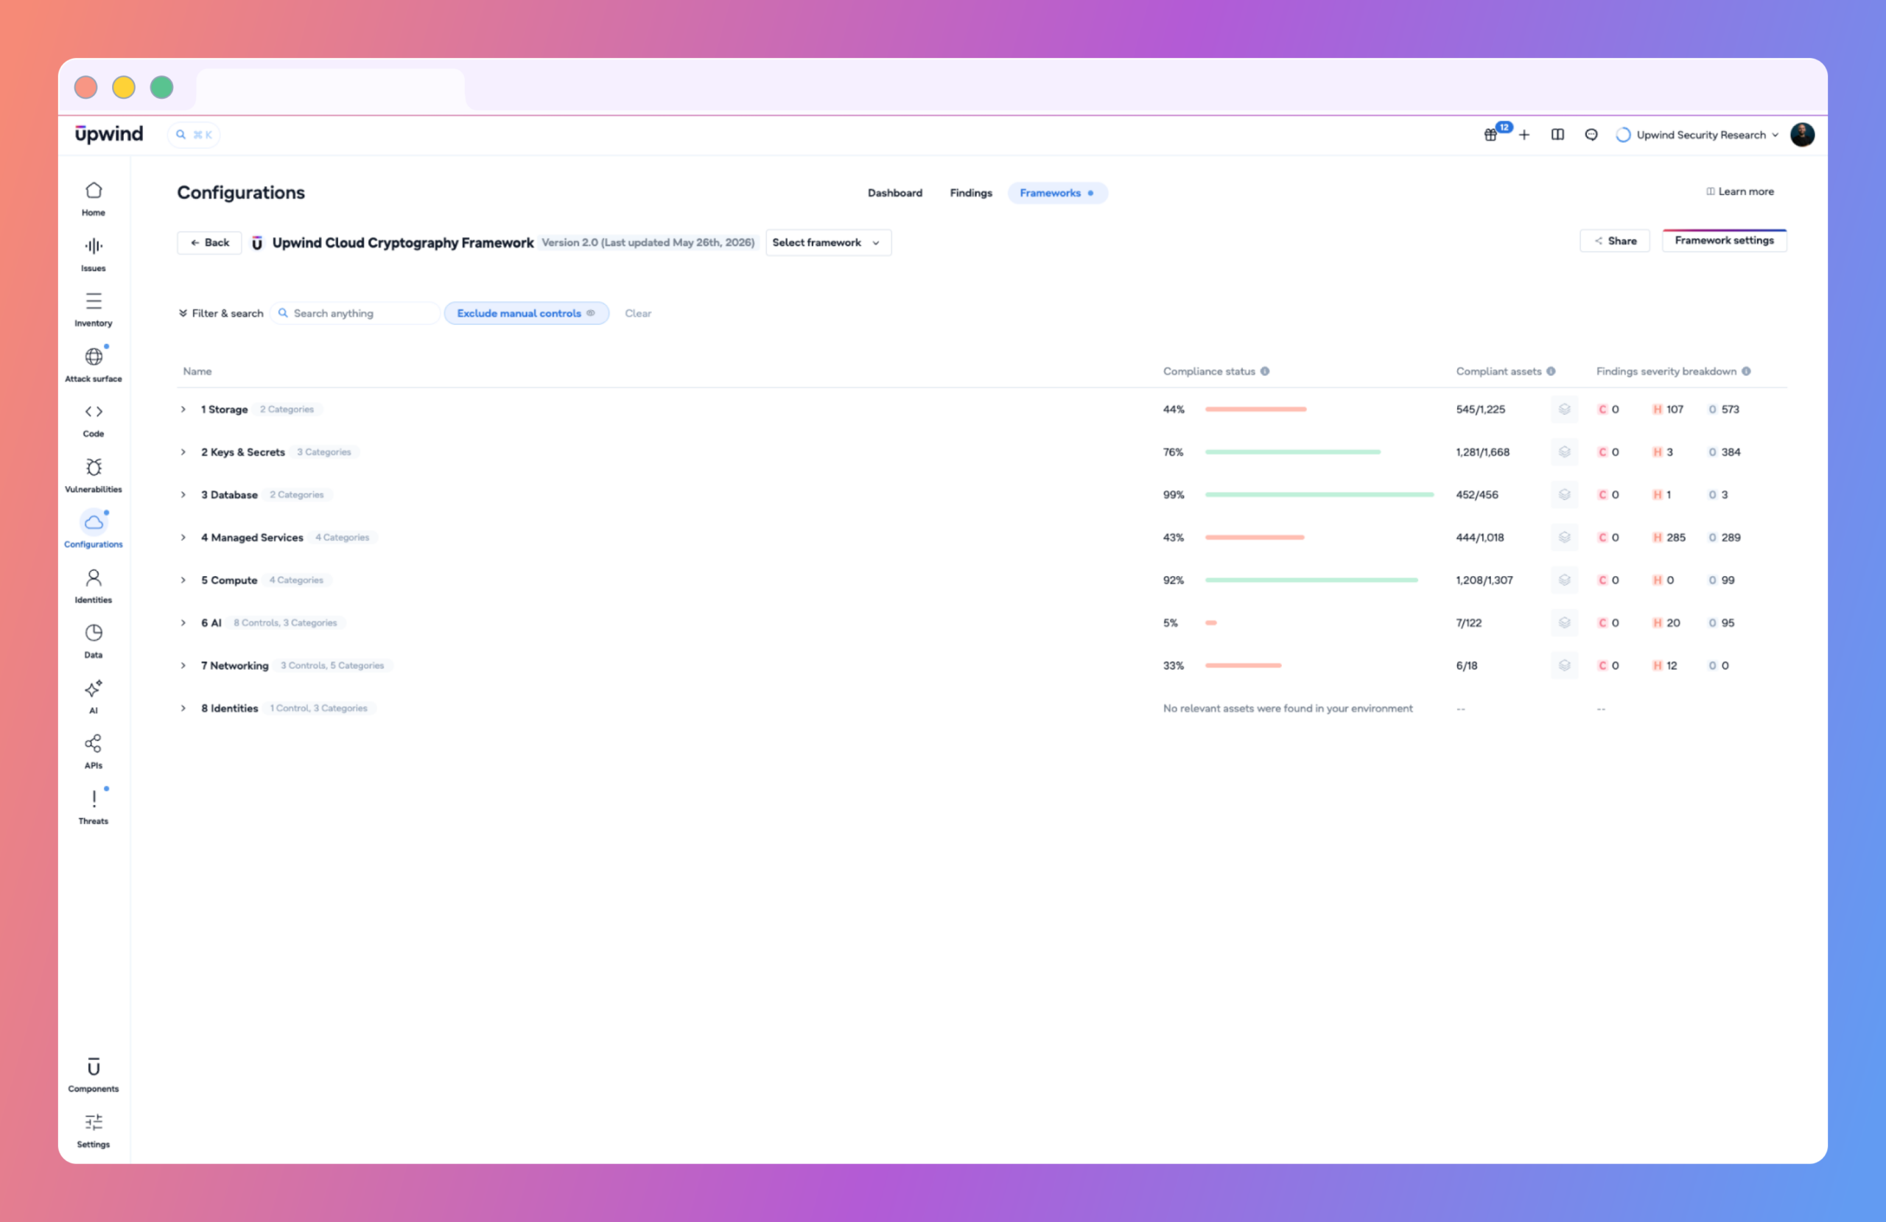Open the Select framework dropdown
This screenshot has height=1222, width=1886.
[x=828, y=243]
